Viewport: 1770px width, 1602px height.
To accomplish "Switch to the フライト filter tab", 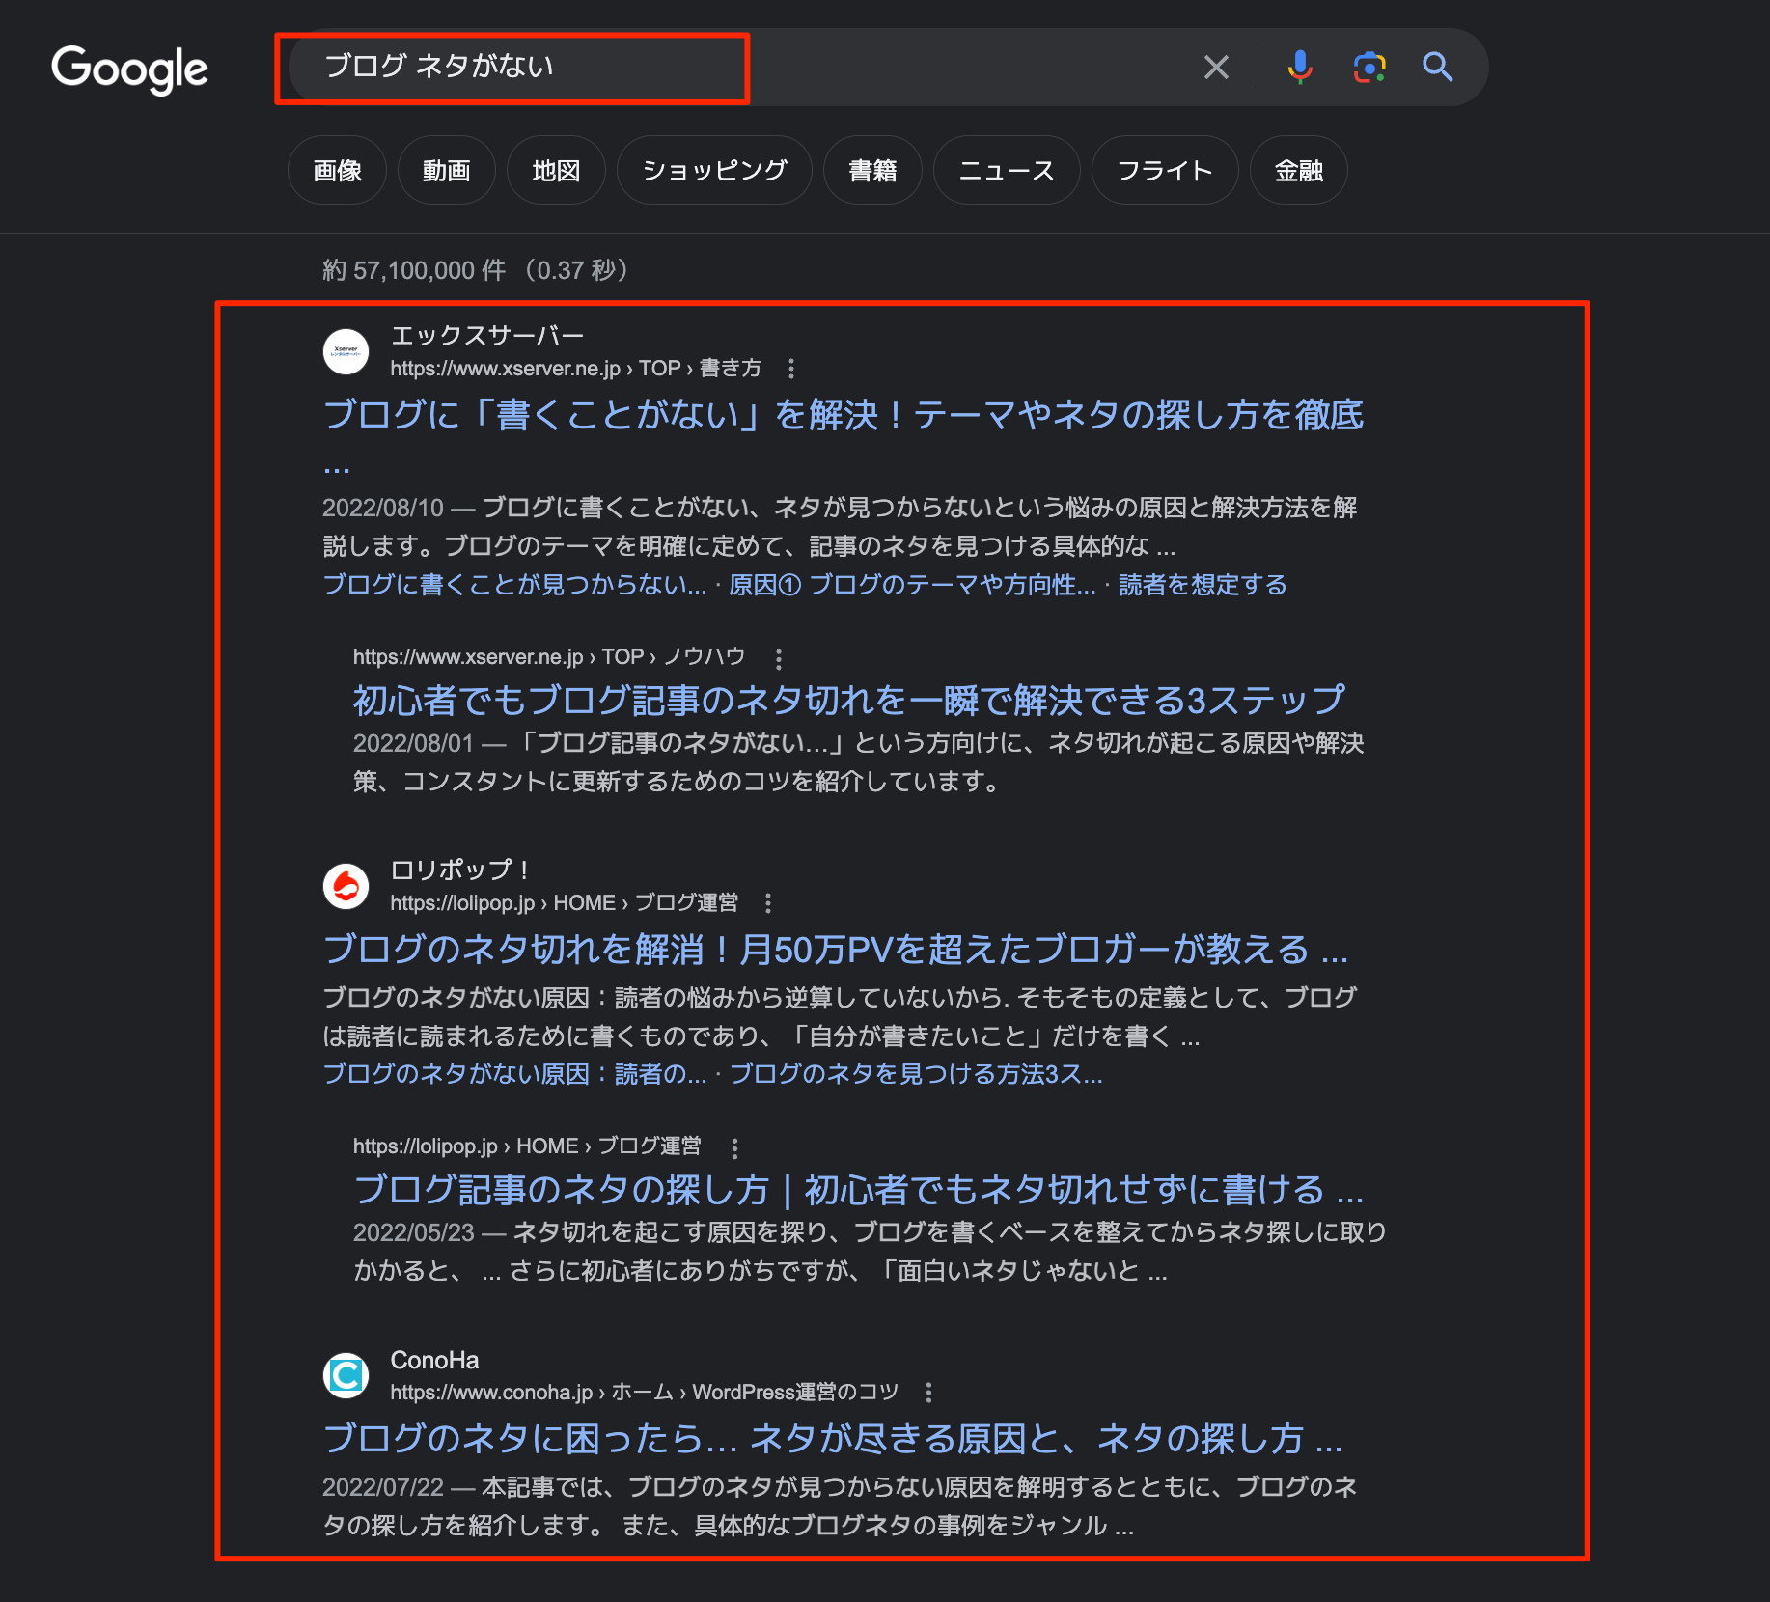I will (x=1165, y=170).
